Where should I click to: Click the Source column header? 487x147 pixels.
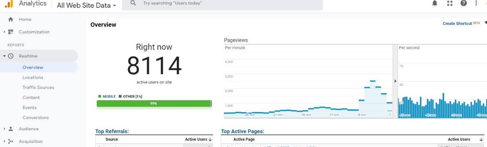point(112,140)
